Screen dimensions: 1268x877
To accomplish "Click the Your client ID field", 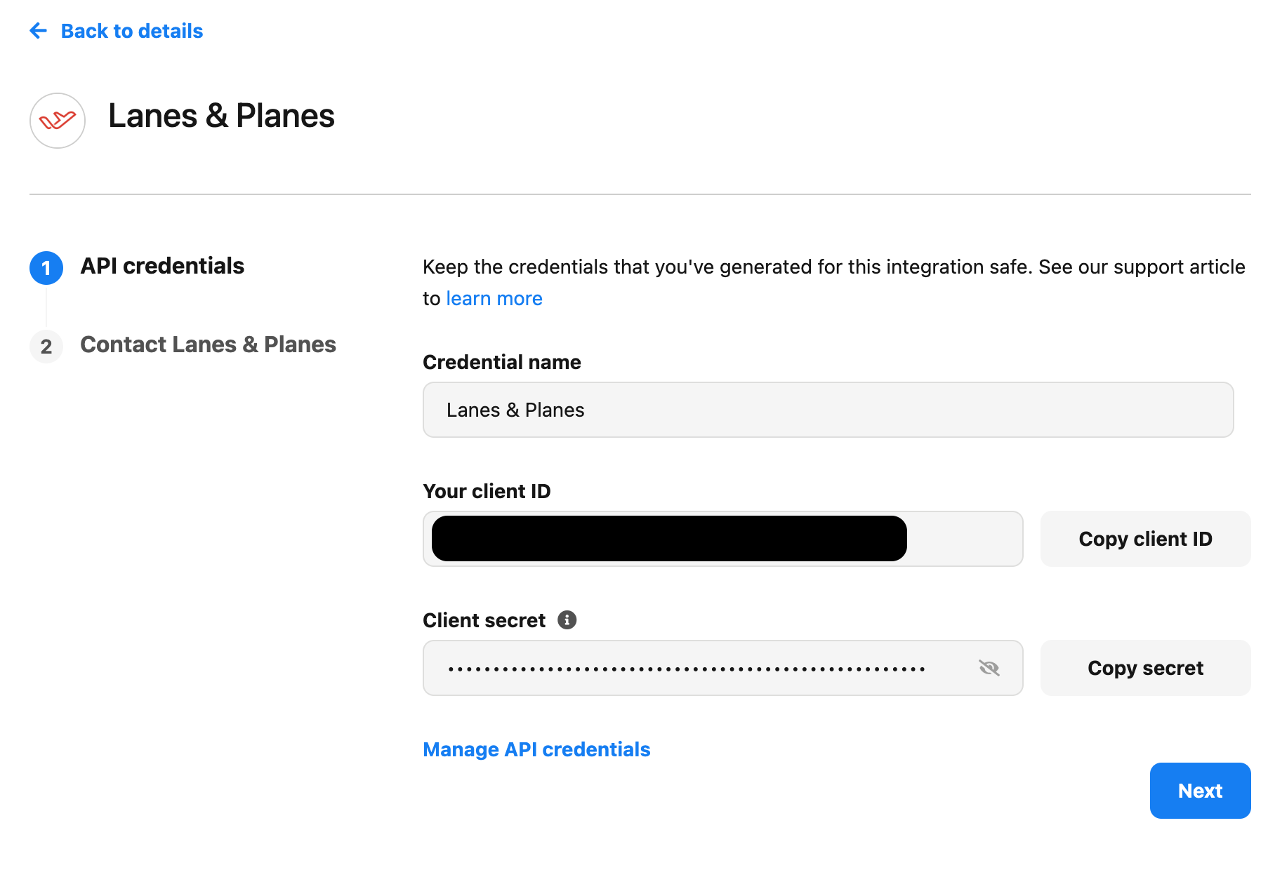I will pos(723,539).
